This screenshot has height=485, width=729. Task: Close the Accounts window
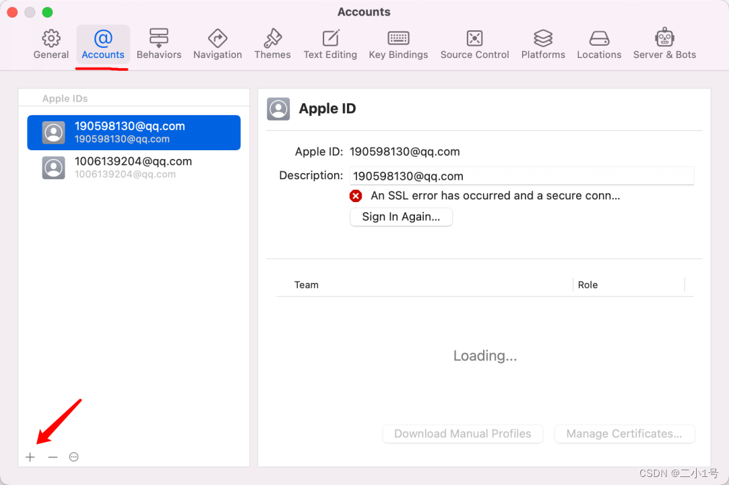click(x=13, y=12)
